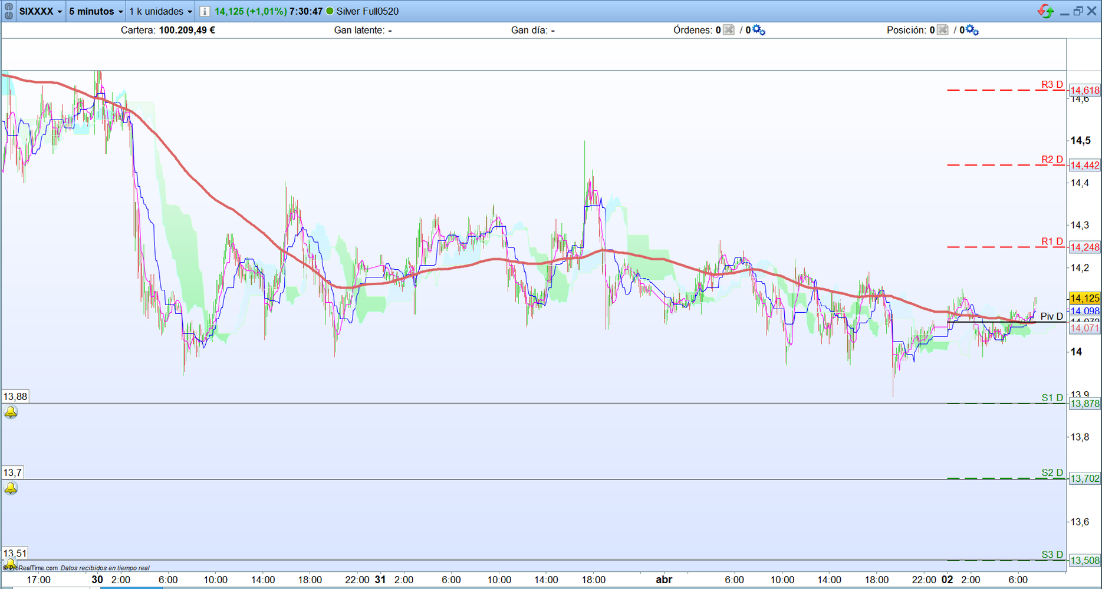Click the alert bell under 13,7

tap(11, 488)
